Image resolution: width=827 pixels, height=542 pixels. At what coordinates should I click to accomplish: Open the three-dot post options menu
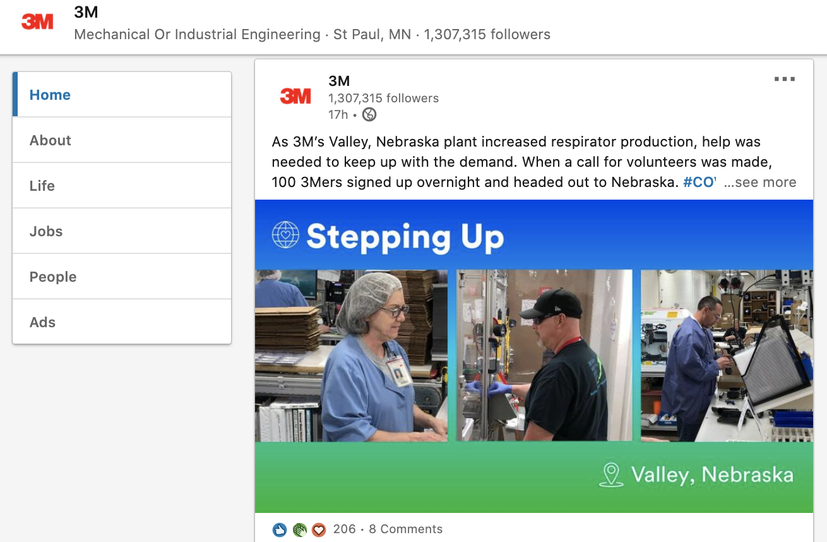(785, 80)
